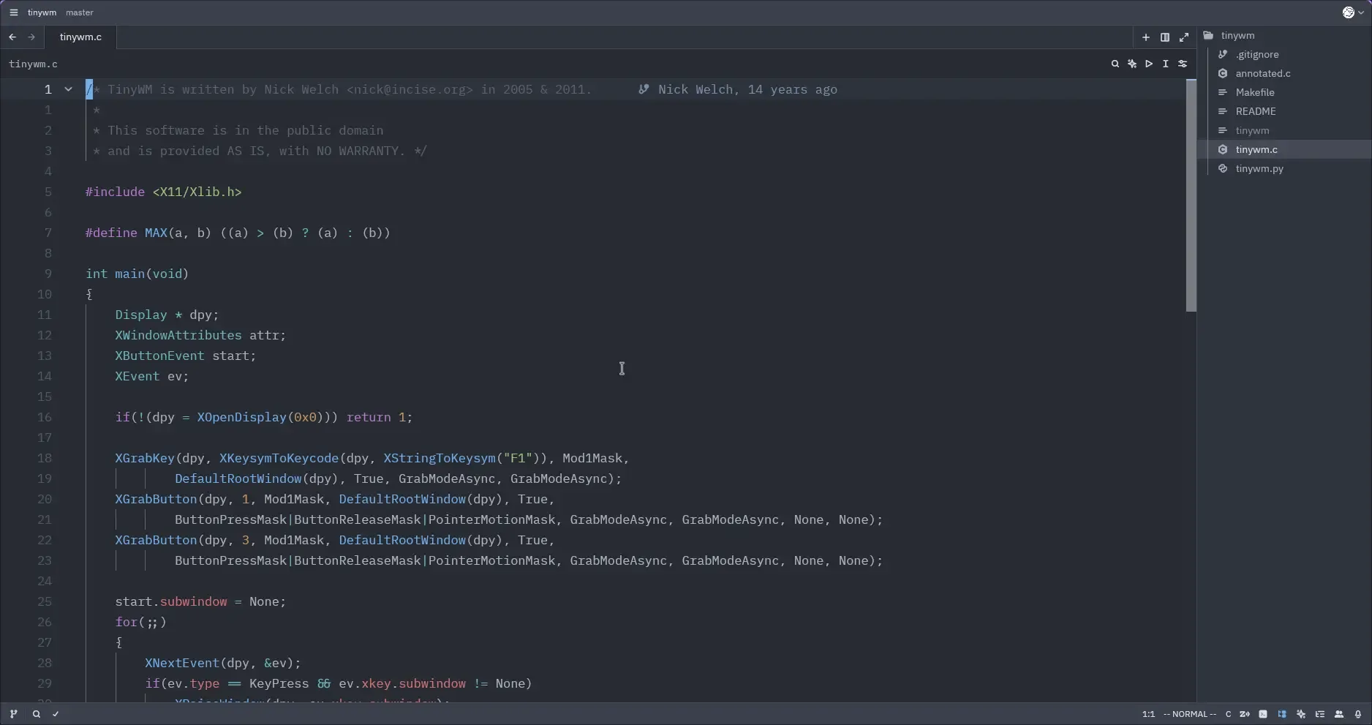Click the new tab plus icon
The image size is (1372, 725).
click(x=1146, y=37)
